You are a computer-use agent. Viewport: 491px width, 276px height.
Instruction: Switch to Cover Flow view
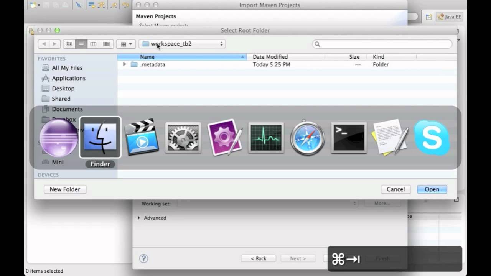click(x=106, y=44)
